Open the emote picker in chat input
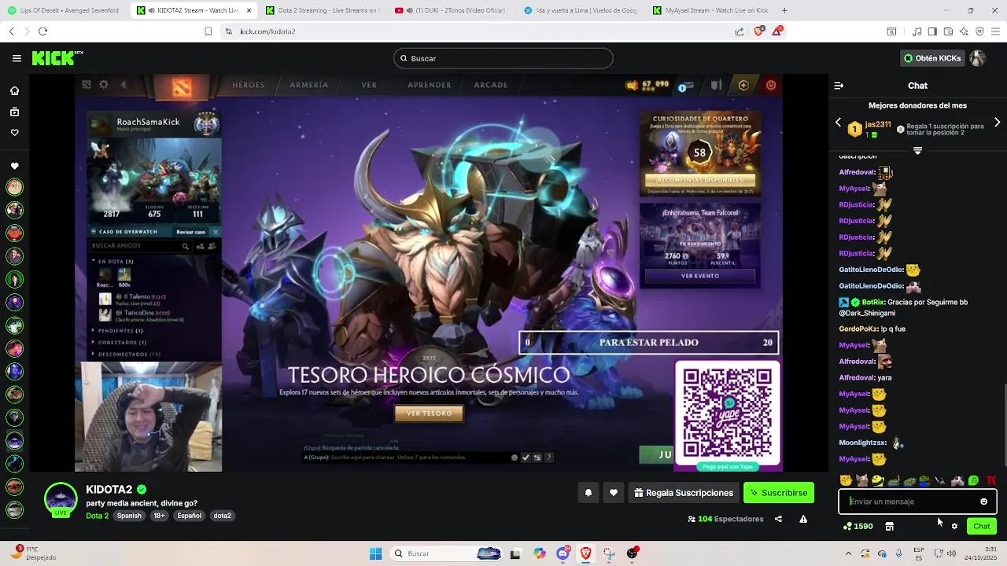 (x=983, y=502)
